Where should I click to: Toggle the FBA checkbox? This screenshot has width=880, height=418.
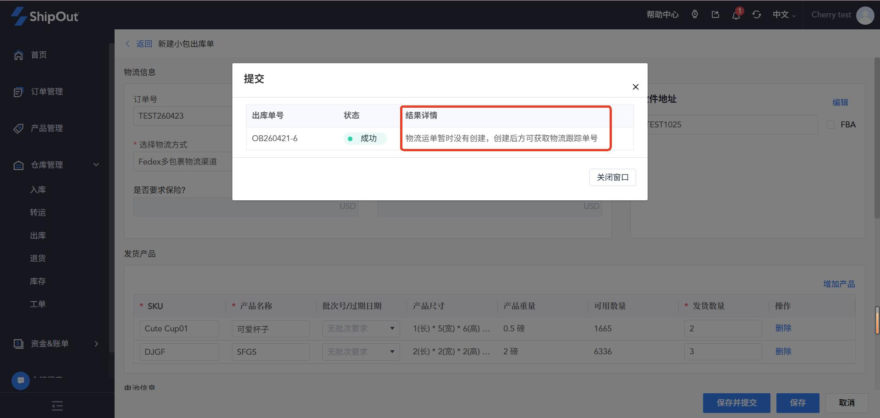830,125
